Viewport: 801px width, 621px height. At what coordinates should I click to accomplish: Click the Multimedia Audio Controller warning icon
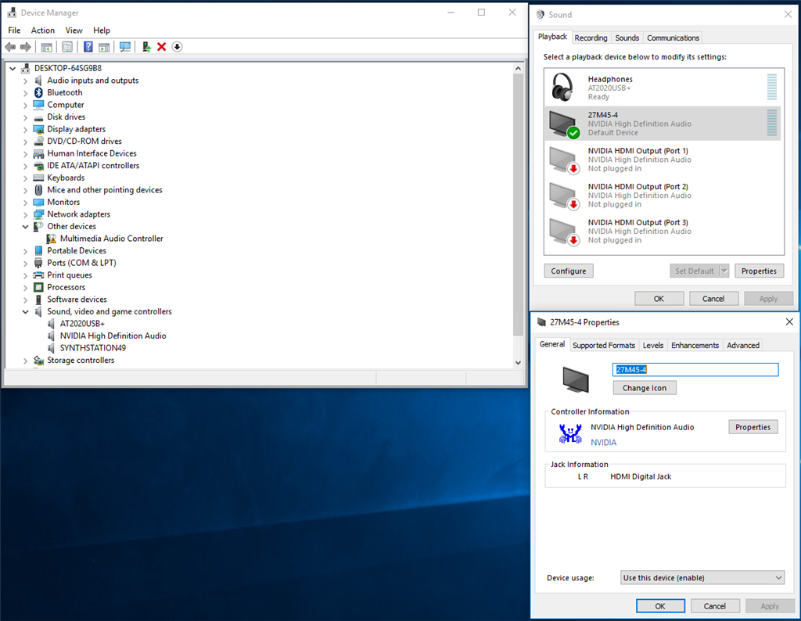[x=51, y=239]
